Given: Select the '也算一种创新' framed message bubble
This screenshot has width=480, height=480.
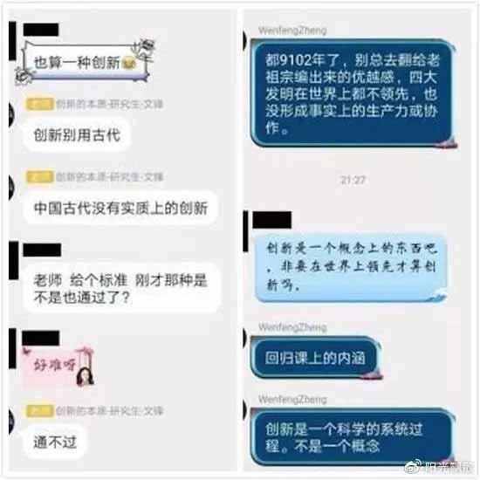Looking at the screenshot, I should [84, 62].
